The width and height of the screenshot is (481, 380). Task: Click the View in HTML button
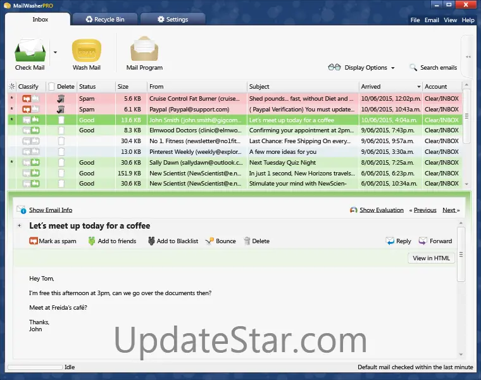pyautogui.click(x=431, y=258)
